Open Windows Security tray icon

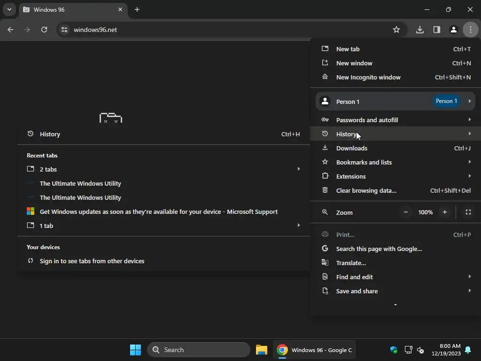click(x=394, y=350)
